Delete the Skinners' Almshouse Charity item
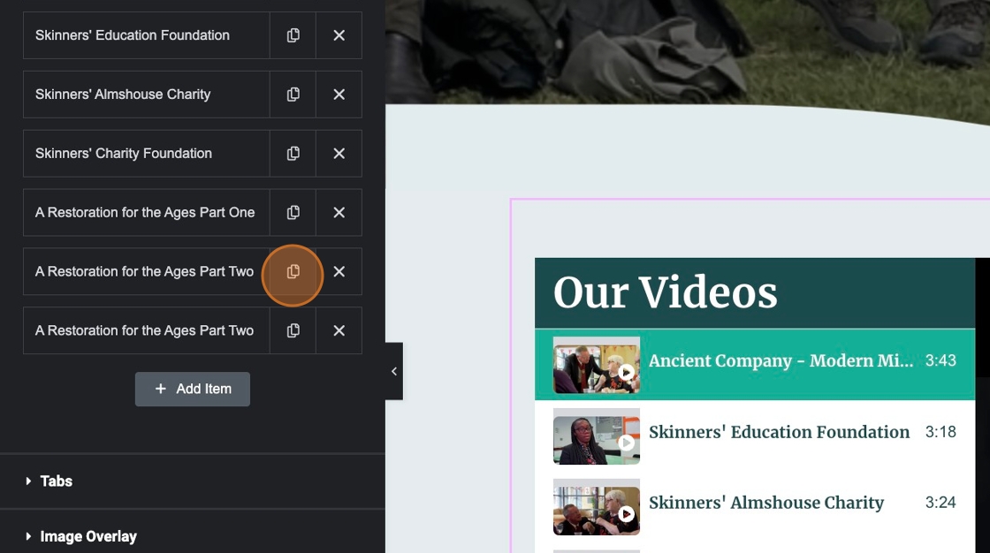The width and height of the screenshot is (990, 553). click(339, 95)
